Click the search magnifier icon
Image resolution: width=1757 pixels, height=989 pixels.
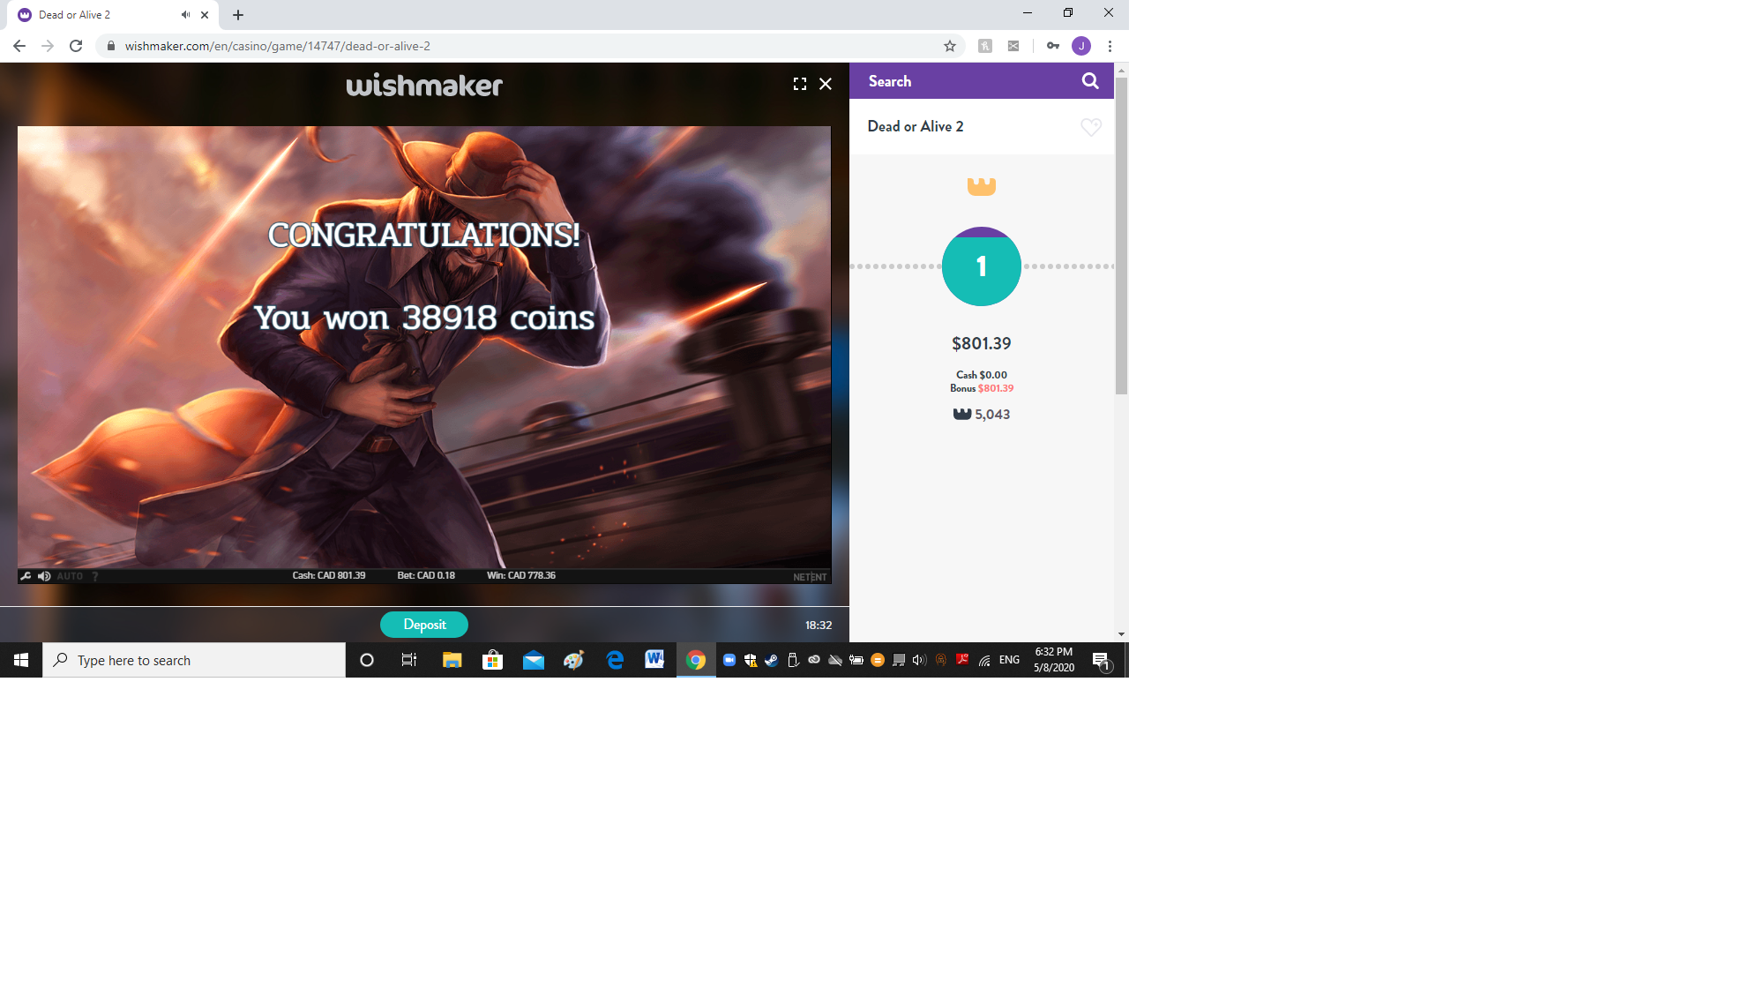1090,81
